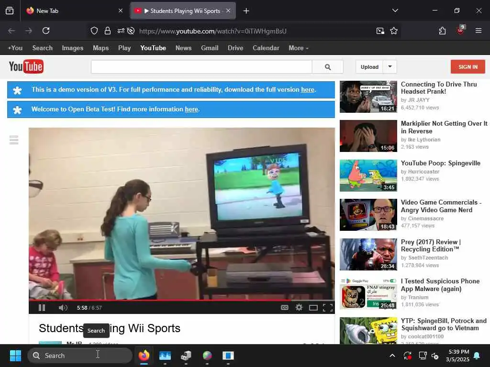Image resolution: width=490 pixels, height=367 pixels.
Task: Open the taskbar notification bell
Action: click(477, 356)
